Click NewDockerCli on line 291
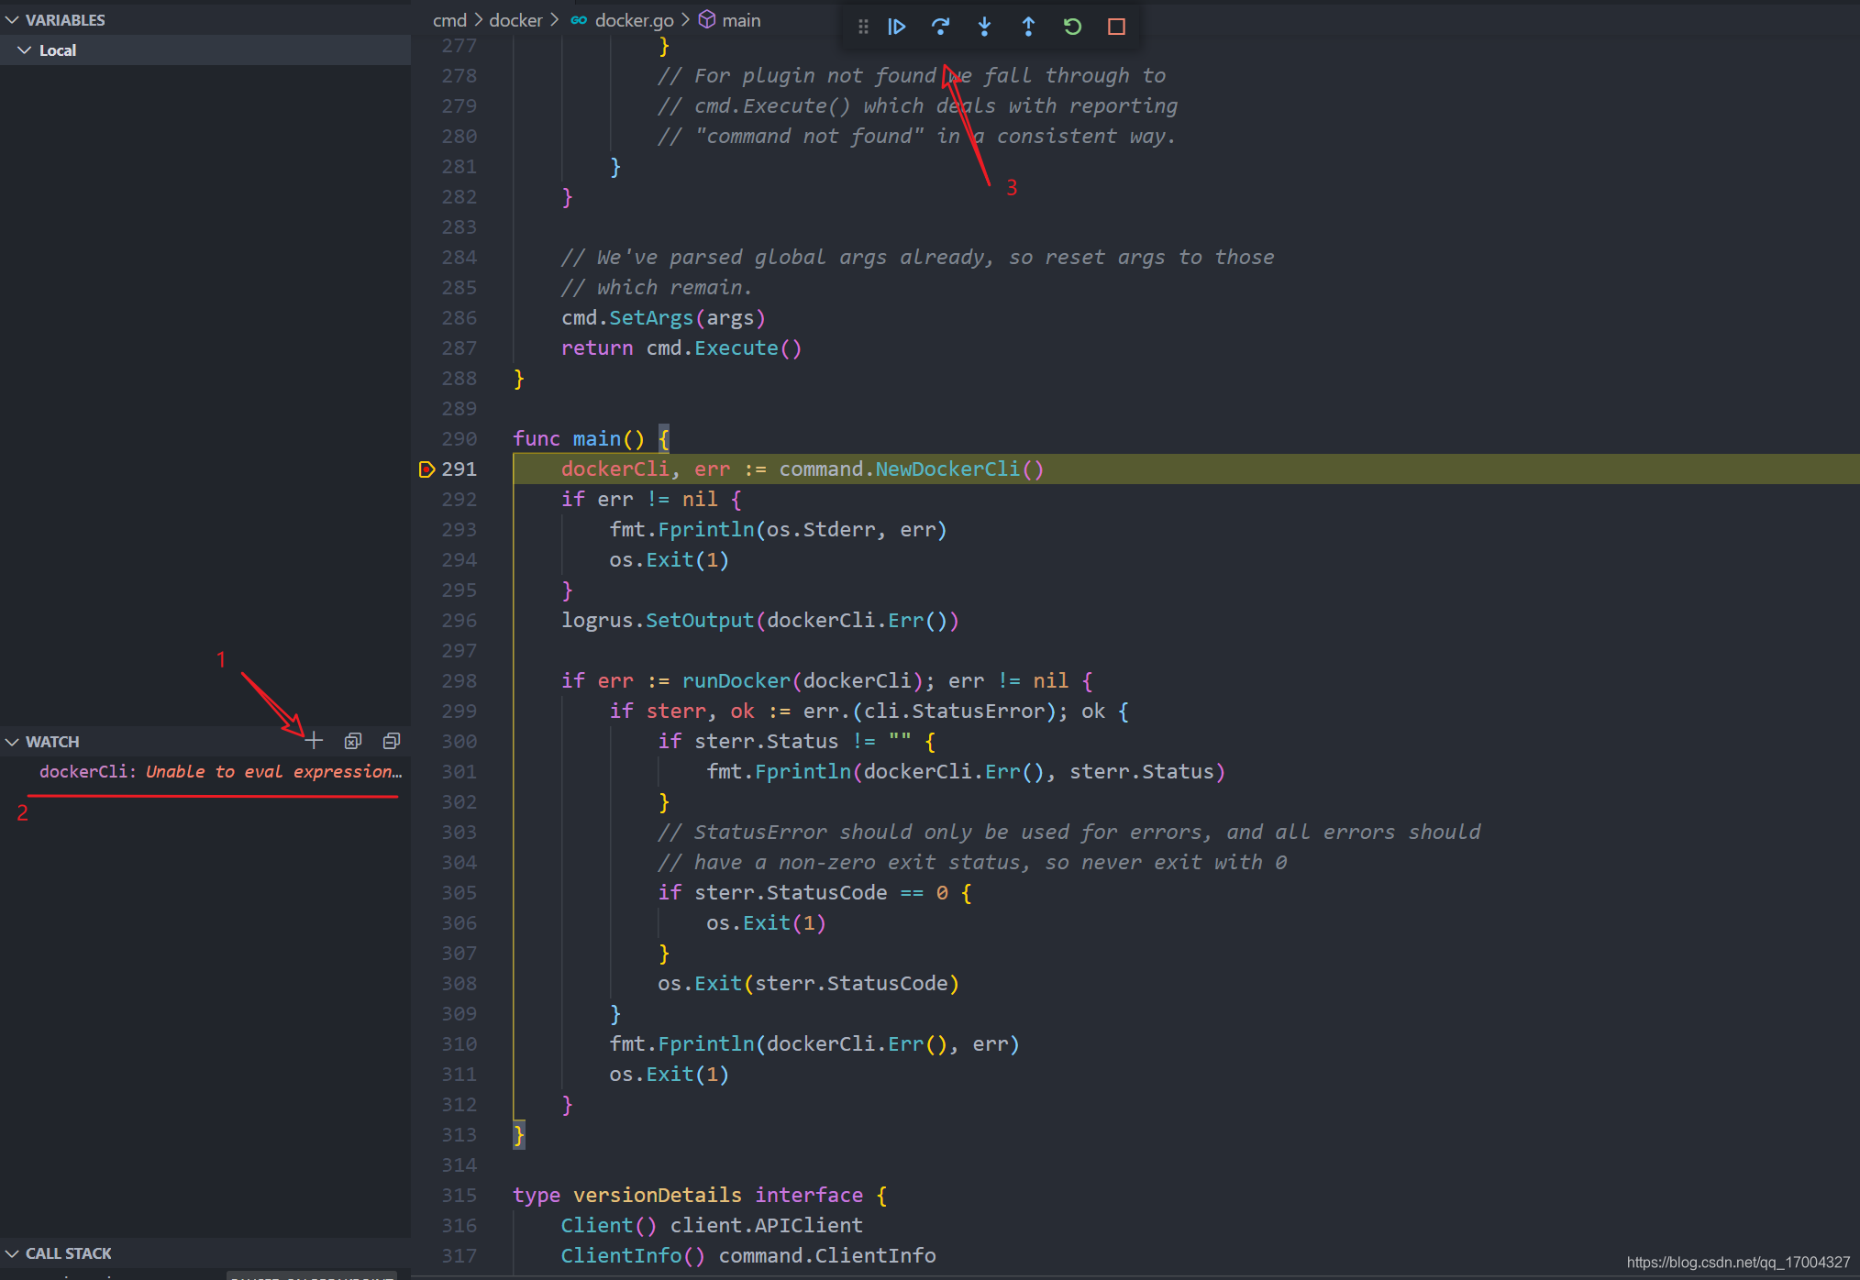 pos(947,469)
